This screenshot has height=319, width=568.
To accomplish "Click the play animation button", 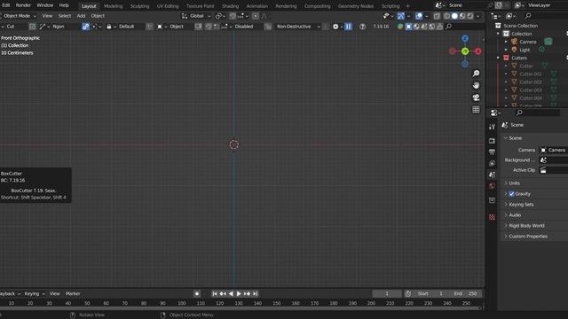I will click(x=239, y=293).
